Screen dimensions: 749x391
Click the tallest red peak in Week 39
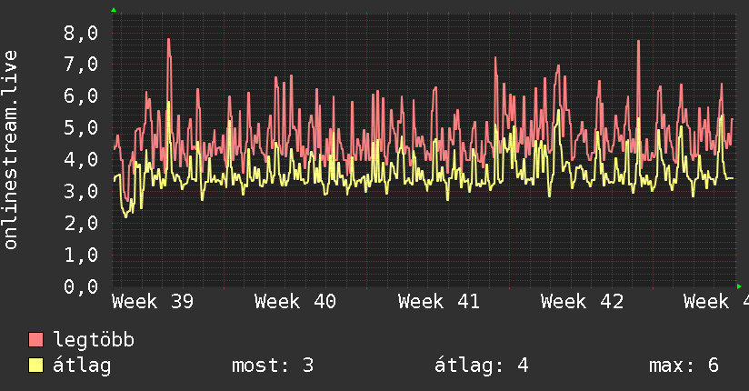[169, 41]
